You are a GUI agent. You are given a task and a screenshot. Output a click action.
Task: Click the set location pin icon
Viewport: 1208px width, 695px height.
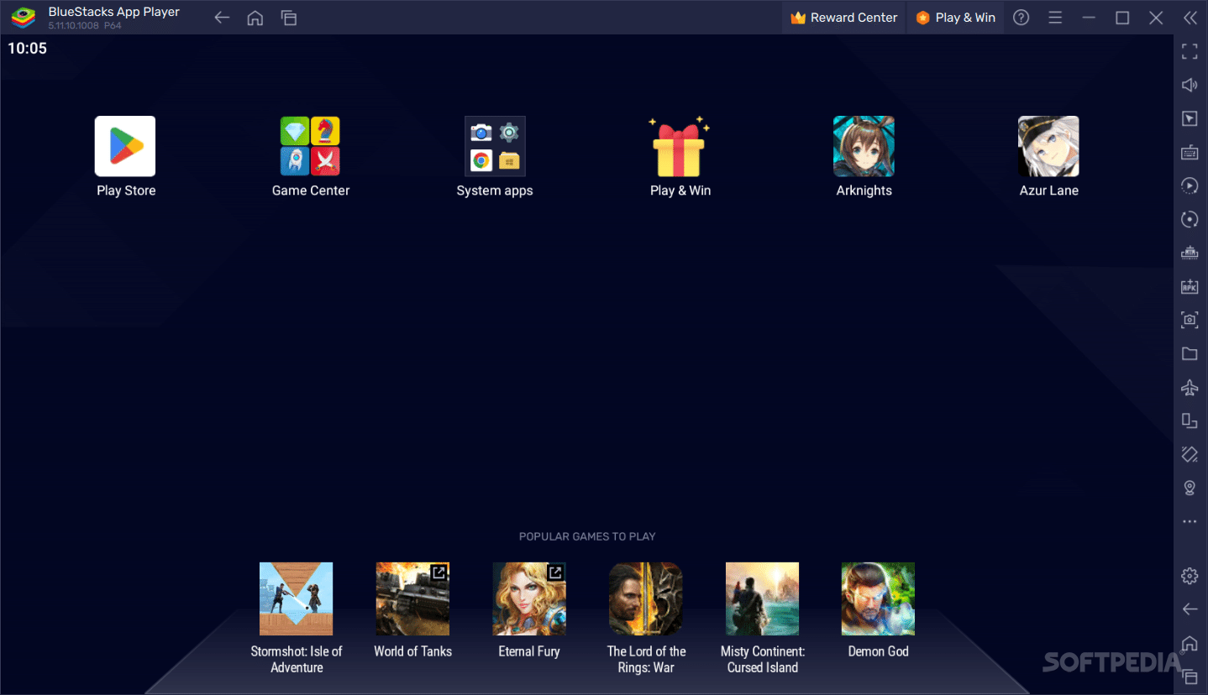pos(1190,488)
